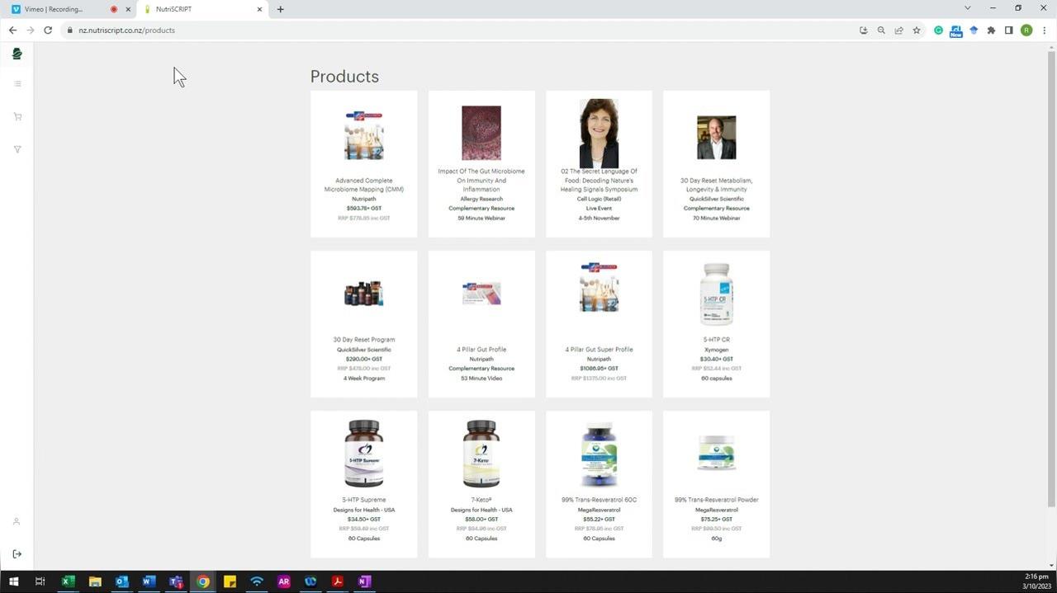This screenshot has width=1057, height=593.
Task: Click the 5-HTP Supreme product title
Action: point(364,500)
